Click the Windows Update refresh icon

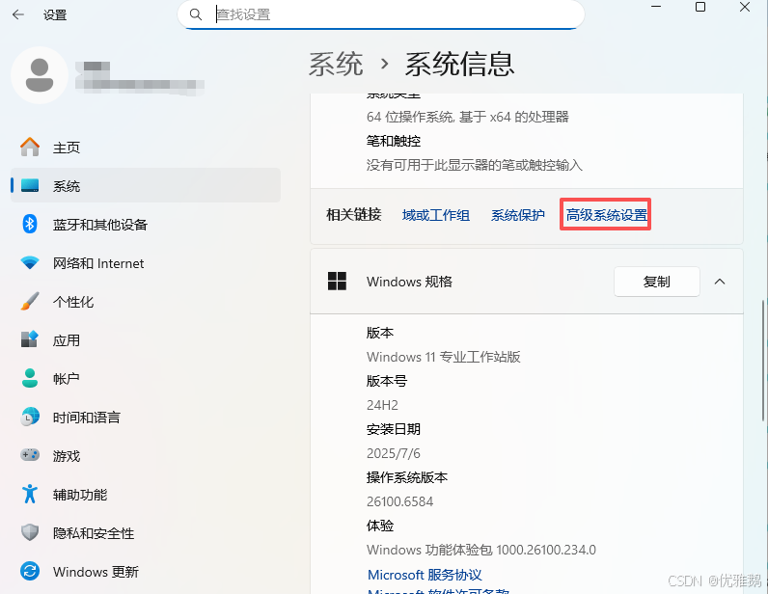click(x=30, y=571)
